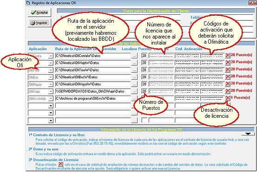Image resolution: width=257 pixels, height=172 pixels.
Task: Expand the OfiBus application dropdown
Action: pyautogui.click(x=51, y=77)
